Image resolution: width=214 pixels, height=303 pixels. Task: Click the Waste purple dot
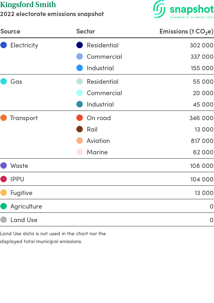(x=4, y=165)
